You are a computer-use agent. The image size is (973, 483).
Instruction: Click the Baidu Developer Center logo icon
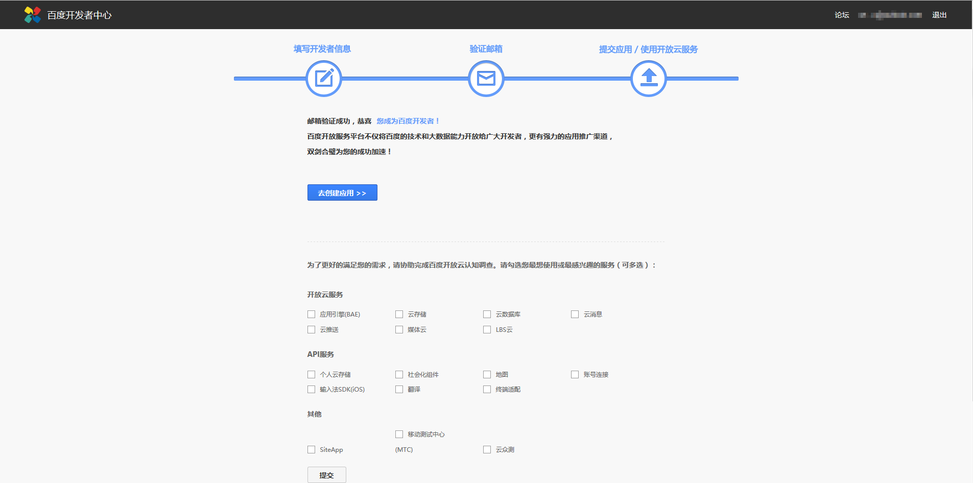coord(33,15)
